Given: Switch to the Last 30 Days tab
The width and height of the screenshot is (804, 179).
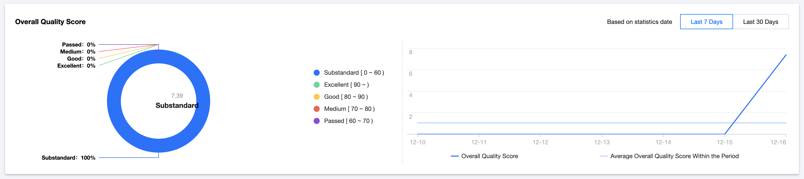Looking at the screenshot, I should [760, 22].
